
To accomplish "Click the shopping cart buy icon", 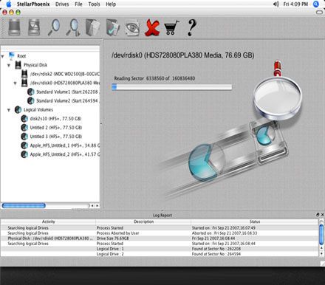I will click(171, 27).
